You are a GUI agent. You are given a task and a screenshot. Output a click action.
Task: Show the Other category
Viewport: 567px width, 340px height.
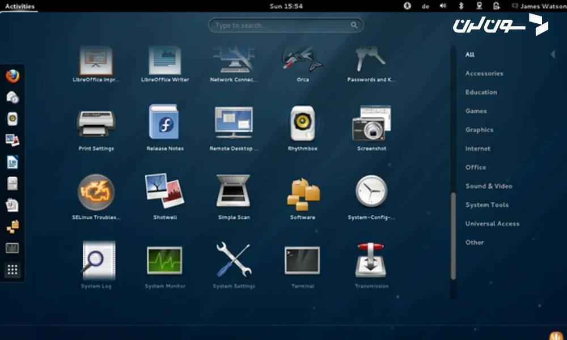click(475, 243)
